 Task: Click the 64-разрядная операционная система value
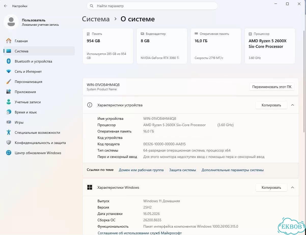[x=187, y=150]
